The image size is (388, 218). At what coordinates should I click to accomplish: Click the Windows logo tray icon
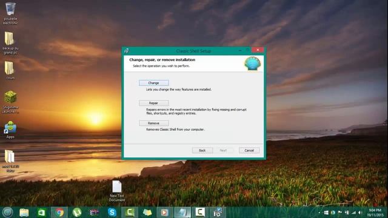(x=326, y=213)
